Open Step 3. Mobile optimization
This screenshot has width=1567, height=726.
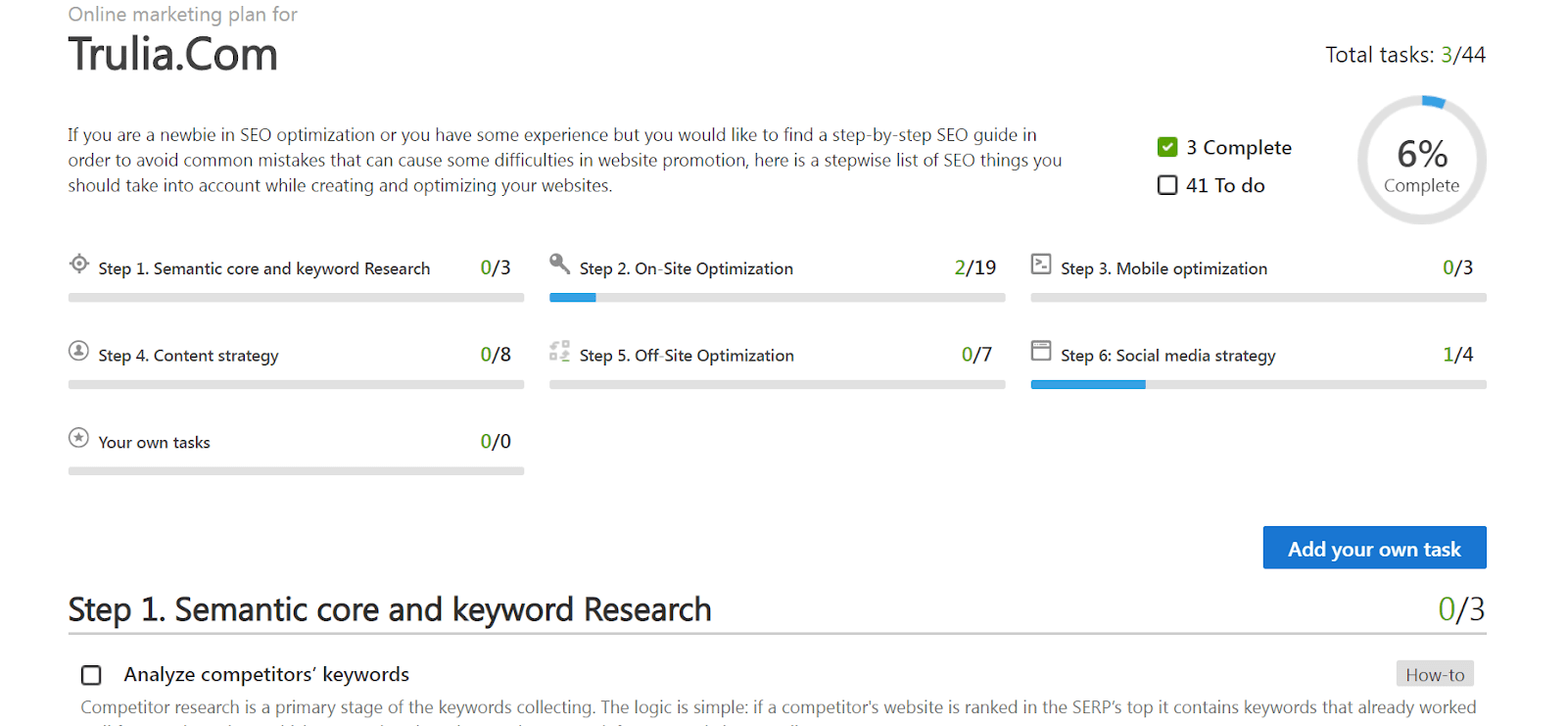pos(1163,268)
